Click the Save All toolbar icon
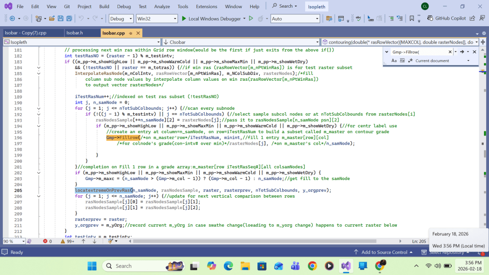This screenshot has width=489, height=275. [69, 19]
